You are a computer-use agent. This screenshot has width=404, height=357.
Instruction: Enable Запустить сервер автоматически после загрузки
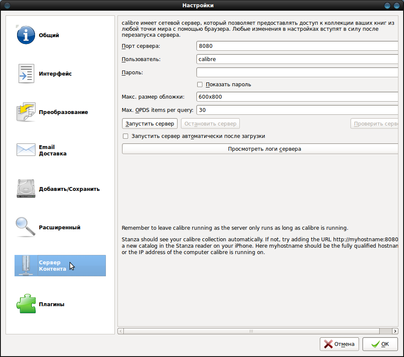click(x=126, y=136)
